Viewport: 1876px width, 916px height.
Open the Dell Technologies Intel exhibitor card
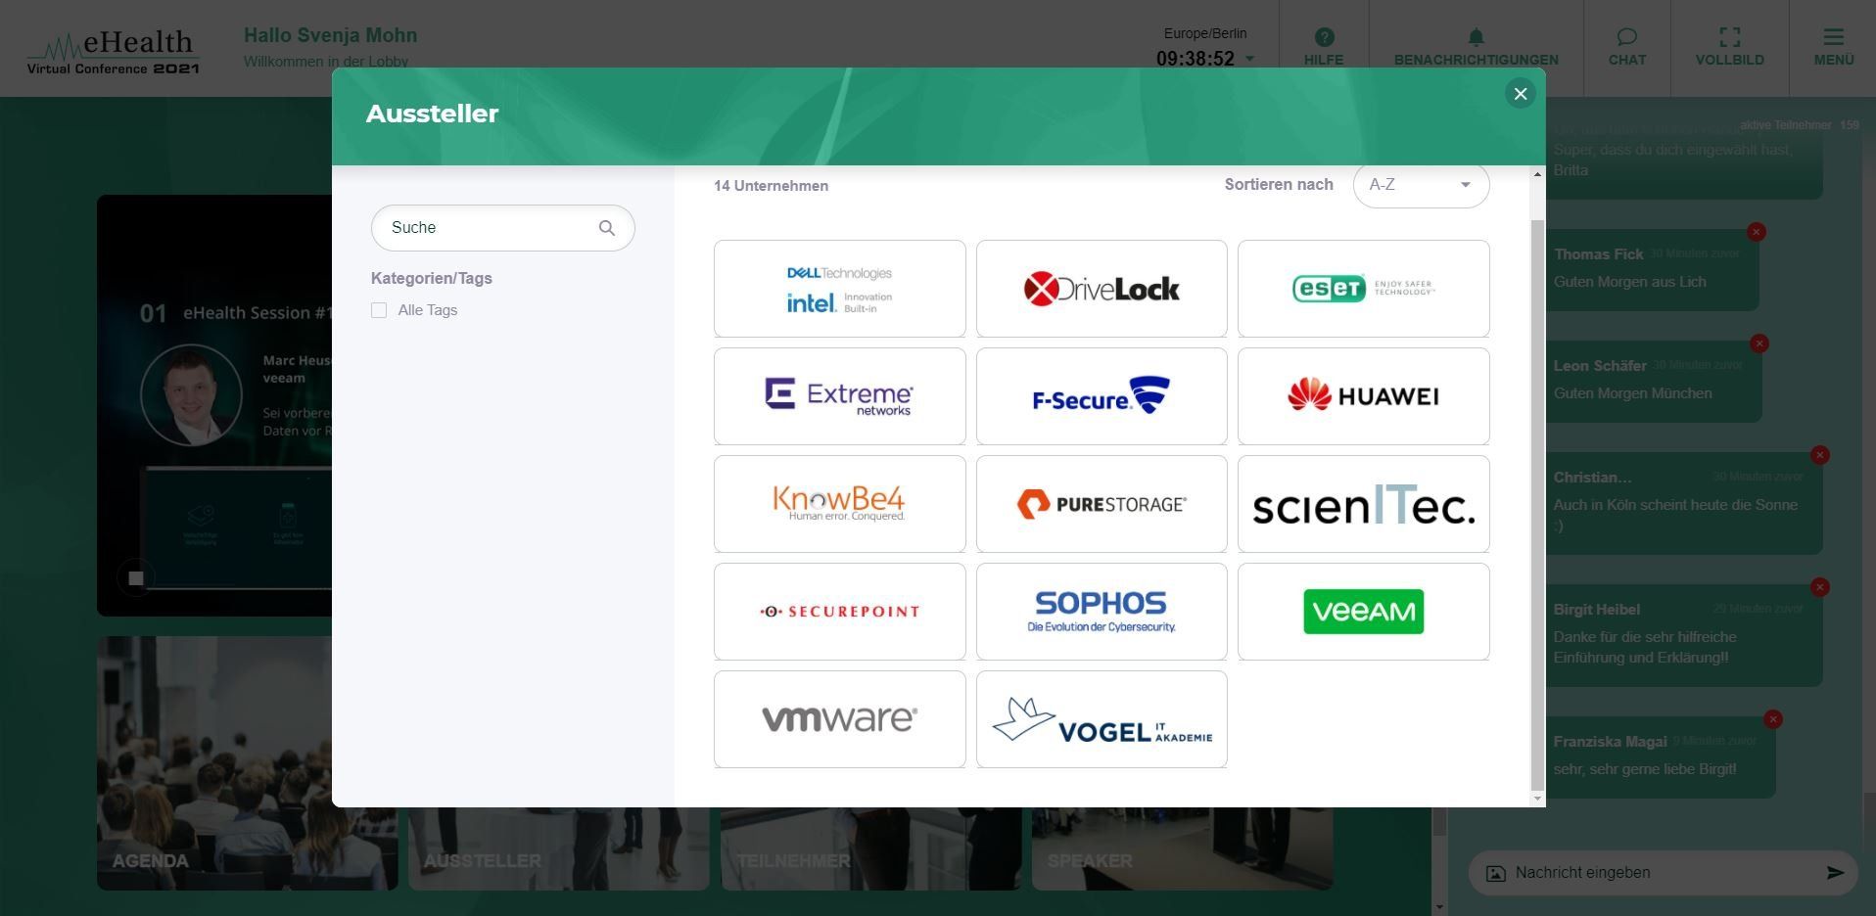coord(839,289)
